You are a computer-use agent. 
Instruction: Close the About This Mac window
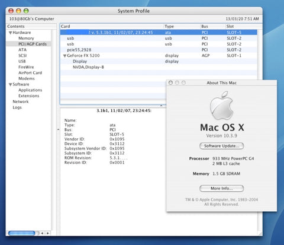pos(170,82)
